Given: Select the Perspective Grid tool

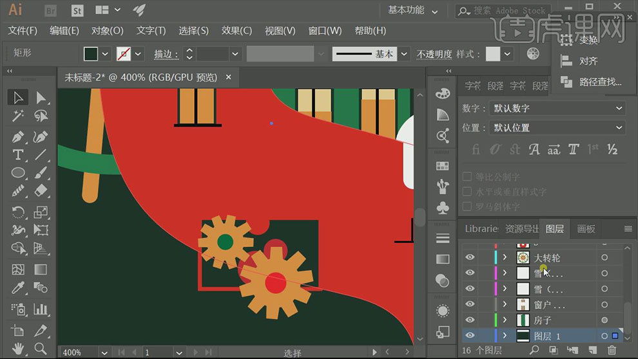Looking at the screenshot, I should pyautogui.click(x=41, y=248).
